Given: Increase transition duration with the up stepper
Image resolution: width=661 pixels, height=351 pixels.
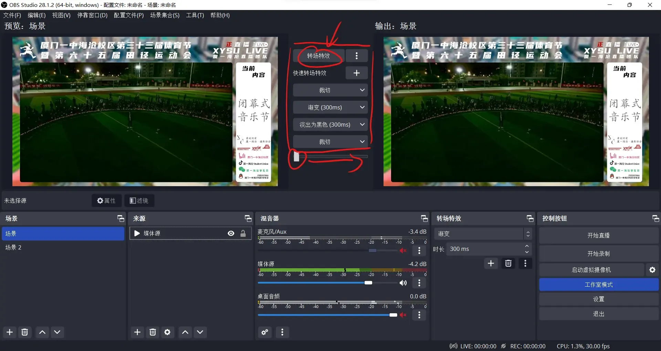Looking at the screenshot, I should [x=527, y=246].
